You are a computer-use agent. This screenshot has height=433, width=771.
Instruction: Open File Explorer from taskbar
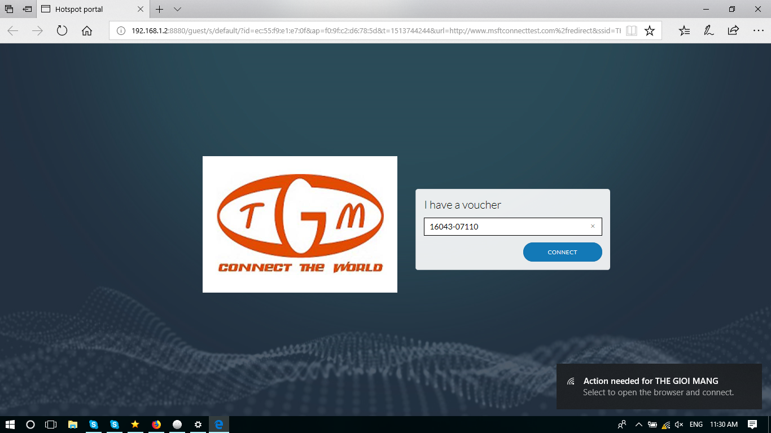point(72,425)
